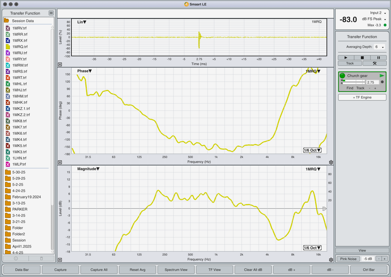Open the Magnitude plot type dropdown
The image size is (391, 277).
tap(88, 169)
